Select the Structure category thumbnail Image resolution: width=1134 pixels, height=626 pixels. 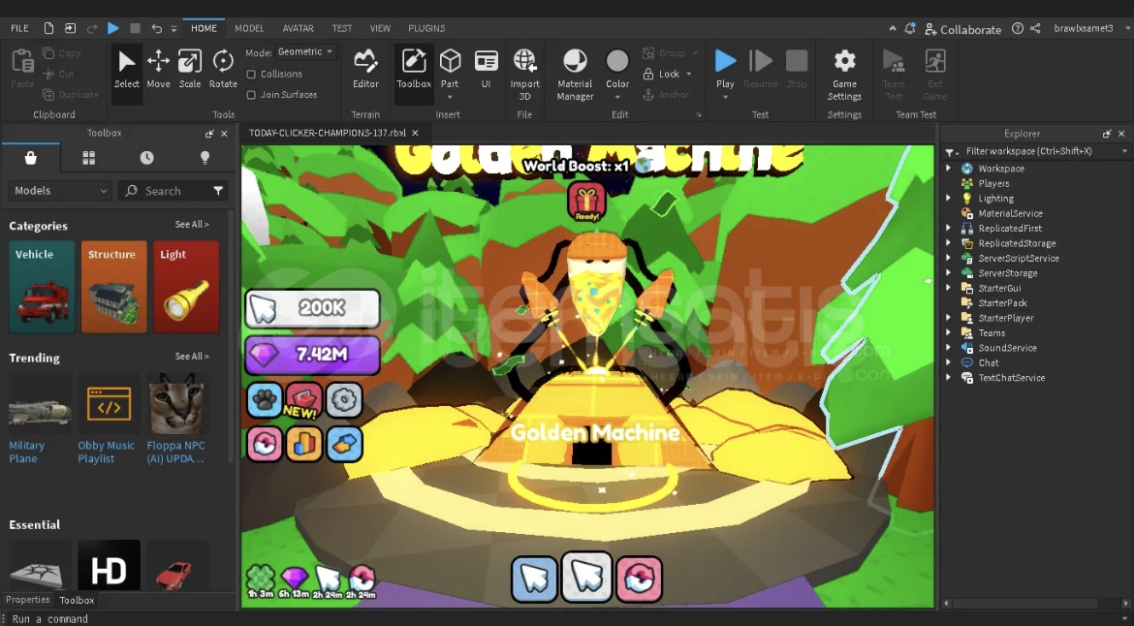pos(113,287)
